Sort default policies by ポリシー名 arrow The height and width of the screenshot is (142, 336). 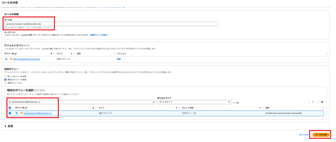coord(51,54)
